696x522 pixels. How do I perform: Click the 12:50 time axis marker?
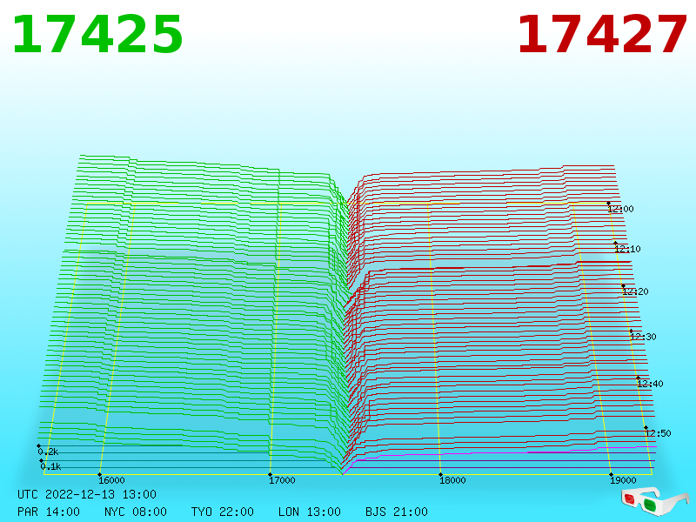click(658, 433)
